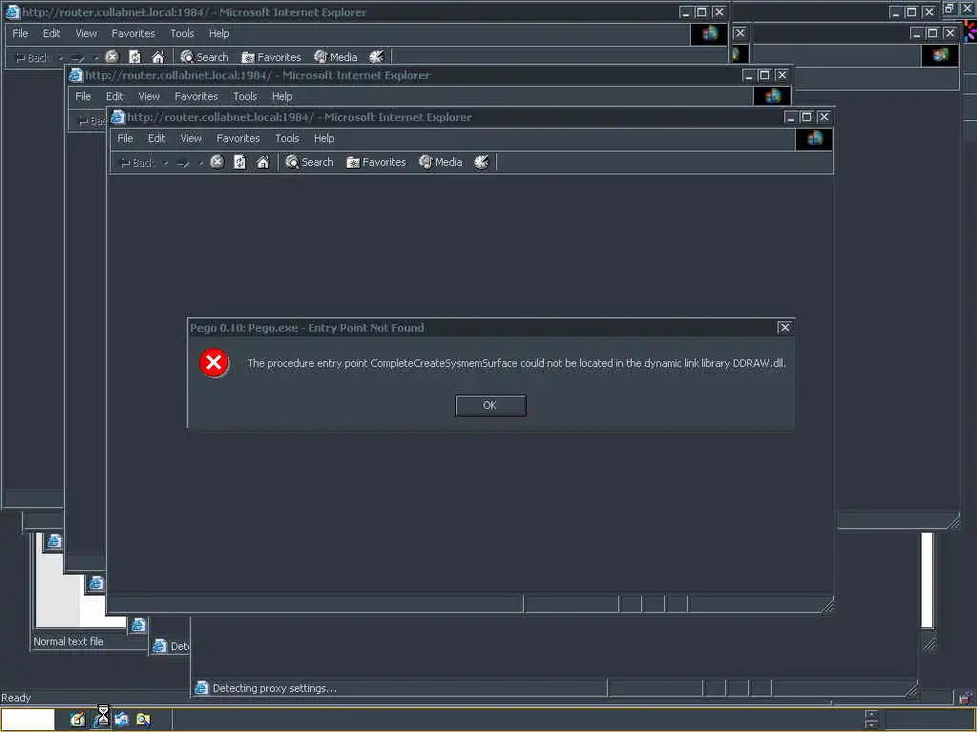Viewport: 977px width, 732px height.
Task: Expand Back history dropdown in rearmost Explorer window
Action: pos(61,58)
